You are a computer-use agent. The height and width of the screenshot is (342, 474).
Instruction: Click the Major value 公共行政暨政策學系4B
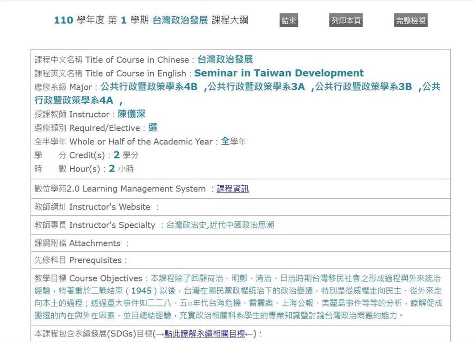coord(149,86)
